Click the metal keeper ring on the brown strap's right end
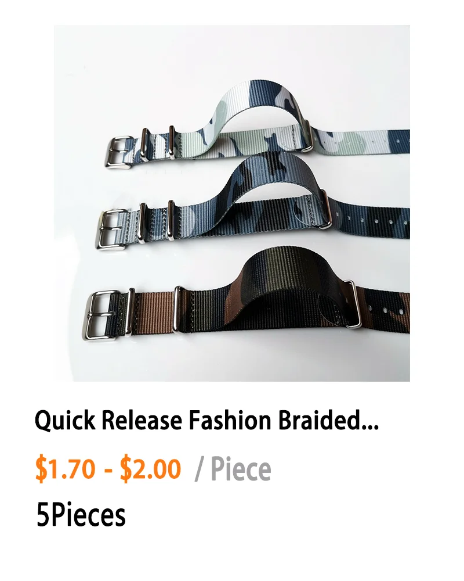The image size is (464, 581). [354, 304]
